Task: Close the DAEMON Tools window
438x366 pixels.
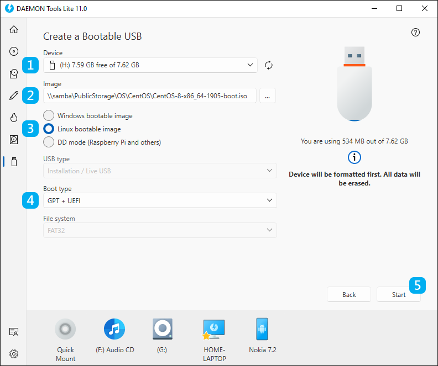Action: pyautogui.click(x=425, y=8)
